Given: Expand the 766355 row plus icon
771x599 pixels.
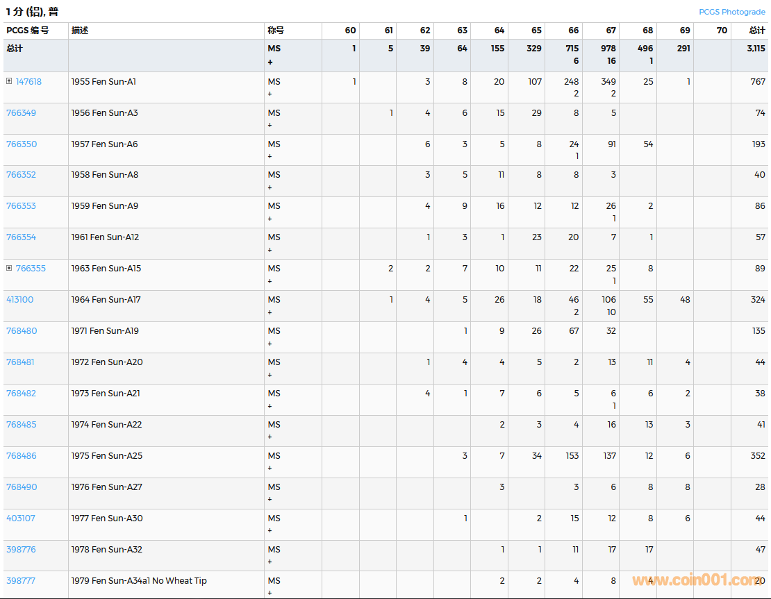Looking at the screenshot, I should [x=9, y=268].
